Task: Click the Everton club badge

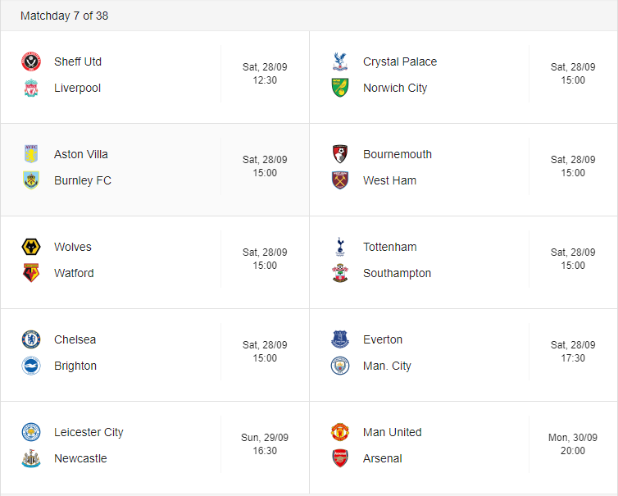Action: click(340, 339)
